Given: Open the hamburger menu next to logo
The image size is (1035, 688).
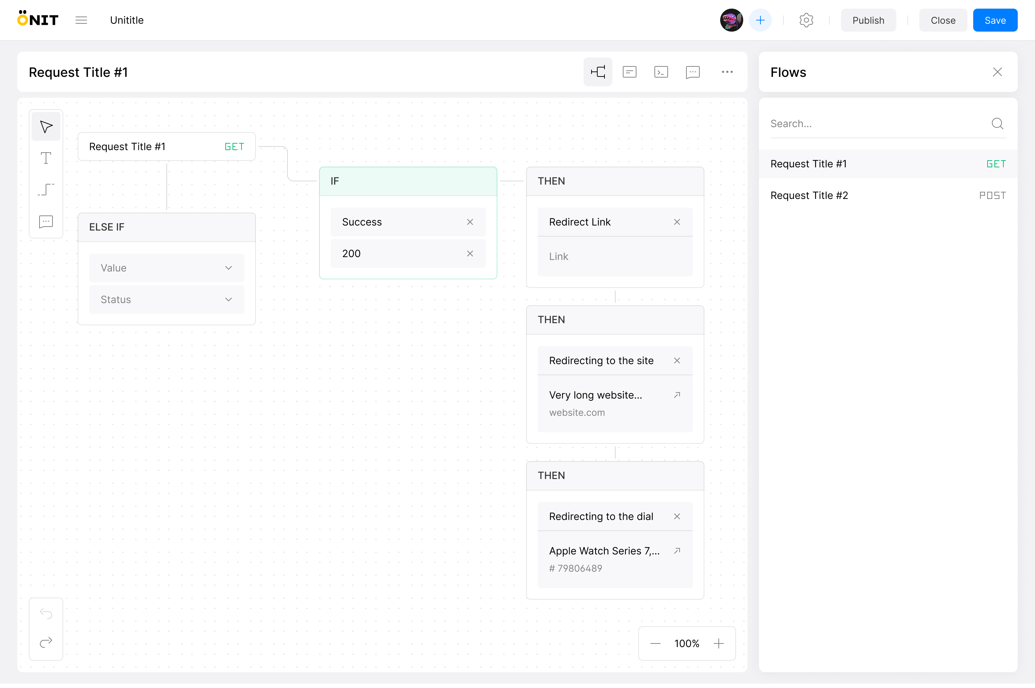Looking at the screenshot, I should [81, 20].
